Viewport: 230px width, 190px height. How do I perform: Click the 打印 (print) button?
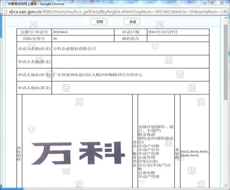pos(99,21)
